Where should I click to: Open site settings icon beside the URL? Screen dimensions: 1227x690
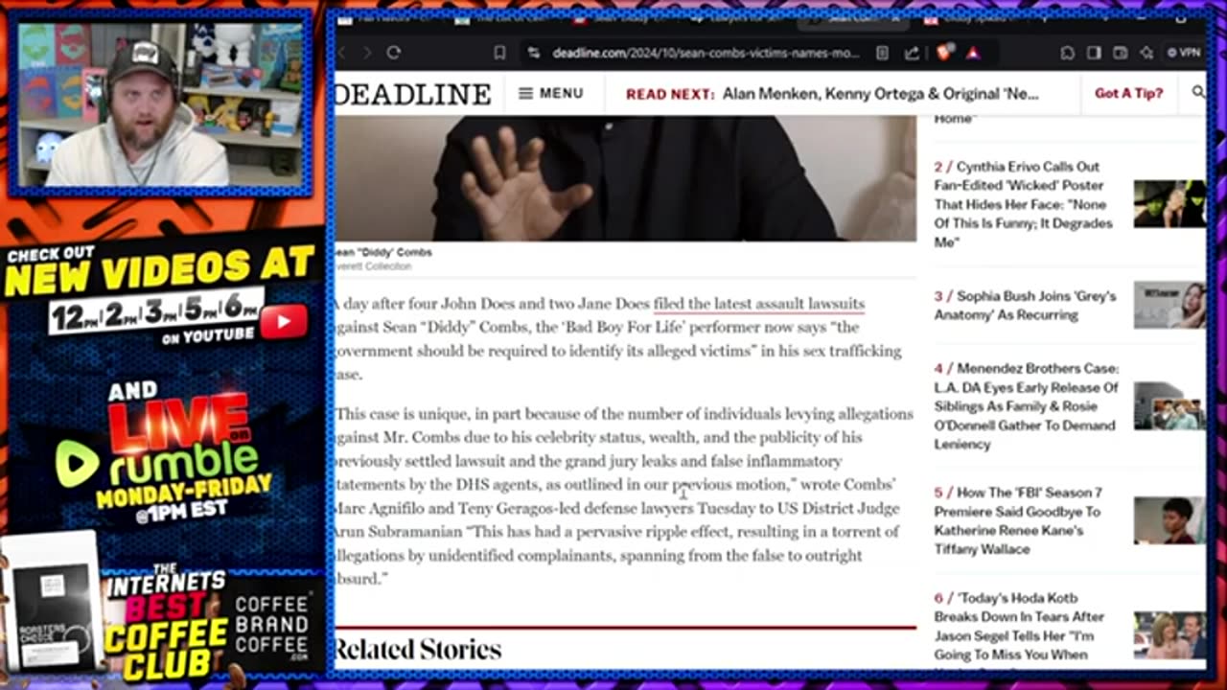(534, 53)
